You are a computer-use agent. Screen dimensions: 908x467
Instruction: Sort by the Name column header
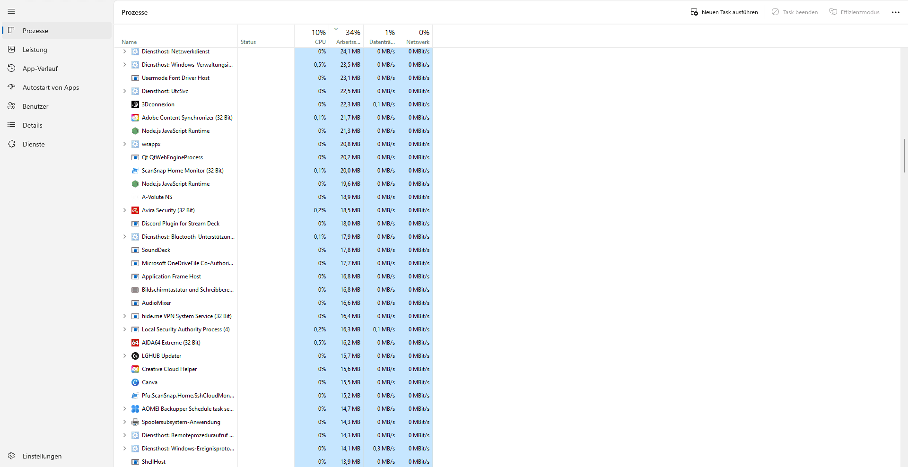[x=176, y=36]
